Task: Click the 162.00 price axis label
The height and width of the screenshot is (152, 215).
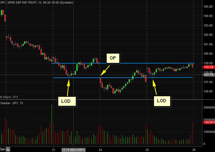Action: (x=208, y=35)
